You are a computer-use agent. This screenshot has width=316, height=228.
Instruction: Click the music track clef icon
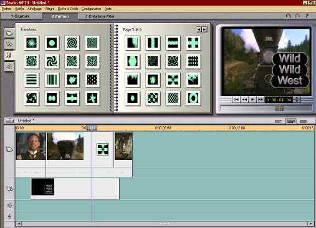[9, 216]
